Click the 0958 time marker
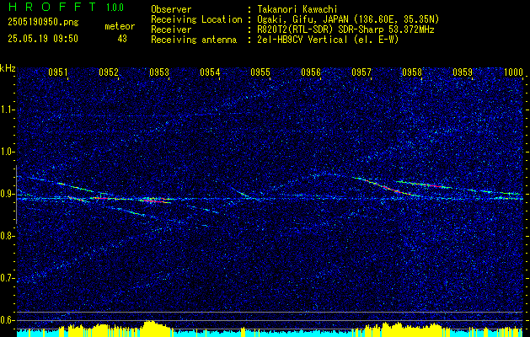530x337 pixels. (412, 72)
